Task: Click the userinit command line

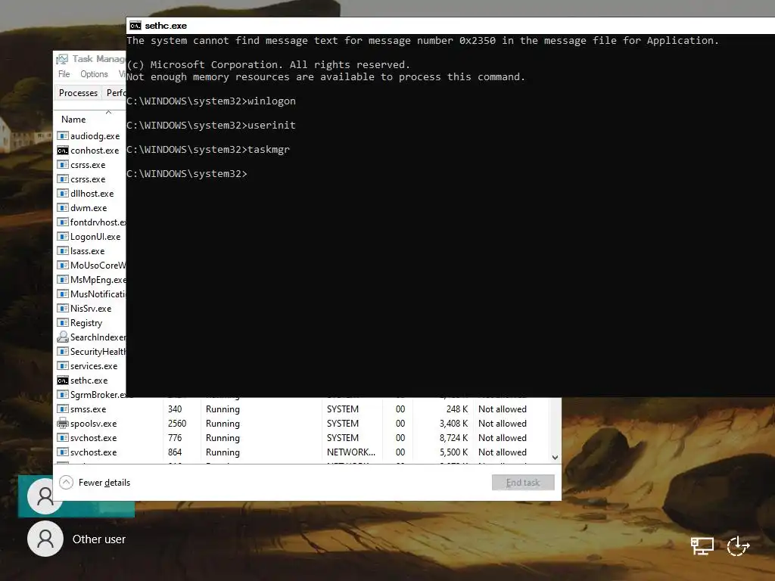Action: click(x=211, y=126)
